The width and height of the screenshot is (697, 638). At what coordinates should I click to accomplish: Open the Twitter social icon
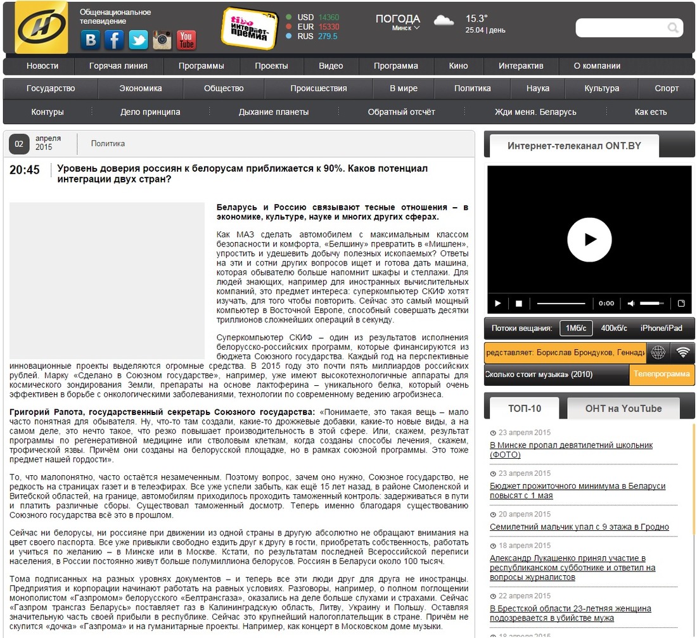(138, 40)
